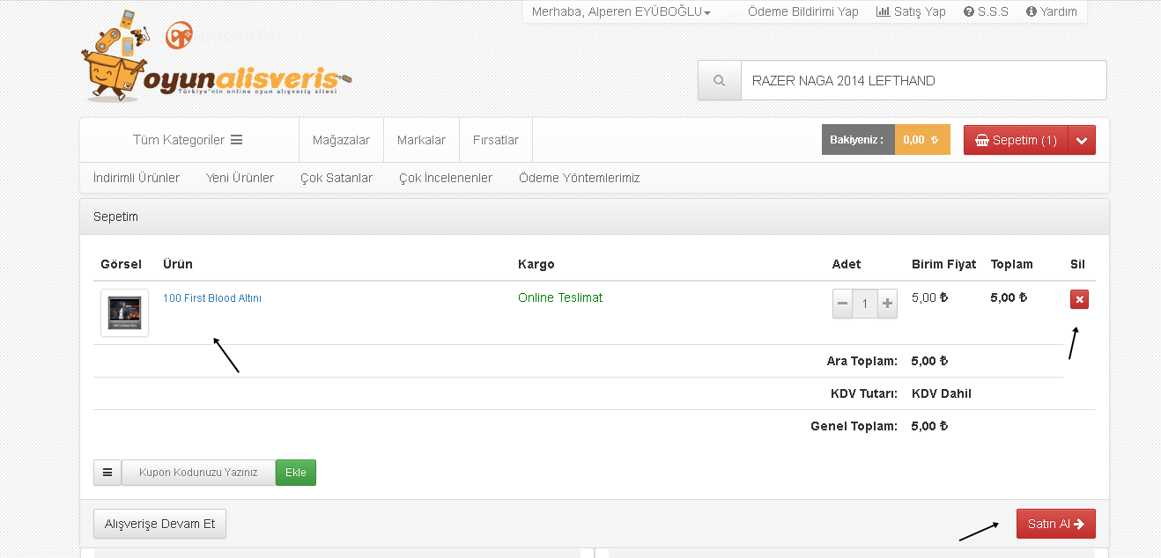Image resolution: width=1161 pixels, height=558 pixels.
Task: Open Tüm Kategoriler menu
Action: click(188, 140)
